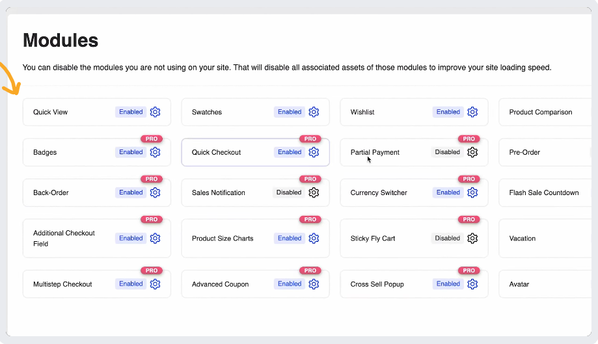Click Wishlist settings gear icon
Image resolution: width=598 pixels, height=344 pixels.
(472, 112)
